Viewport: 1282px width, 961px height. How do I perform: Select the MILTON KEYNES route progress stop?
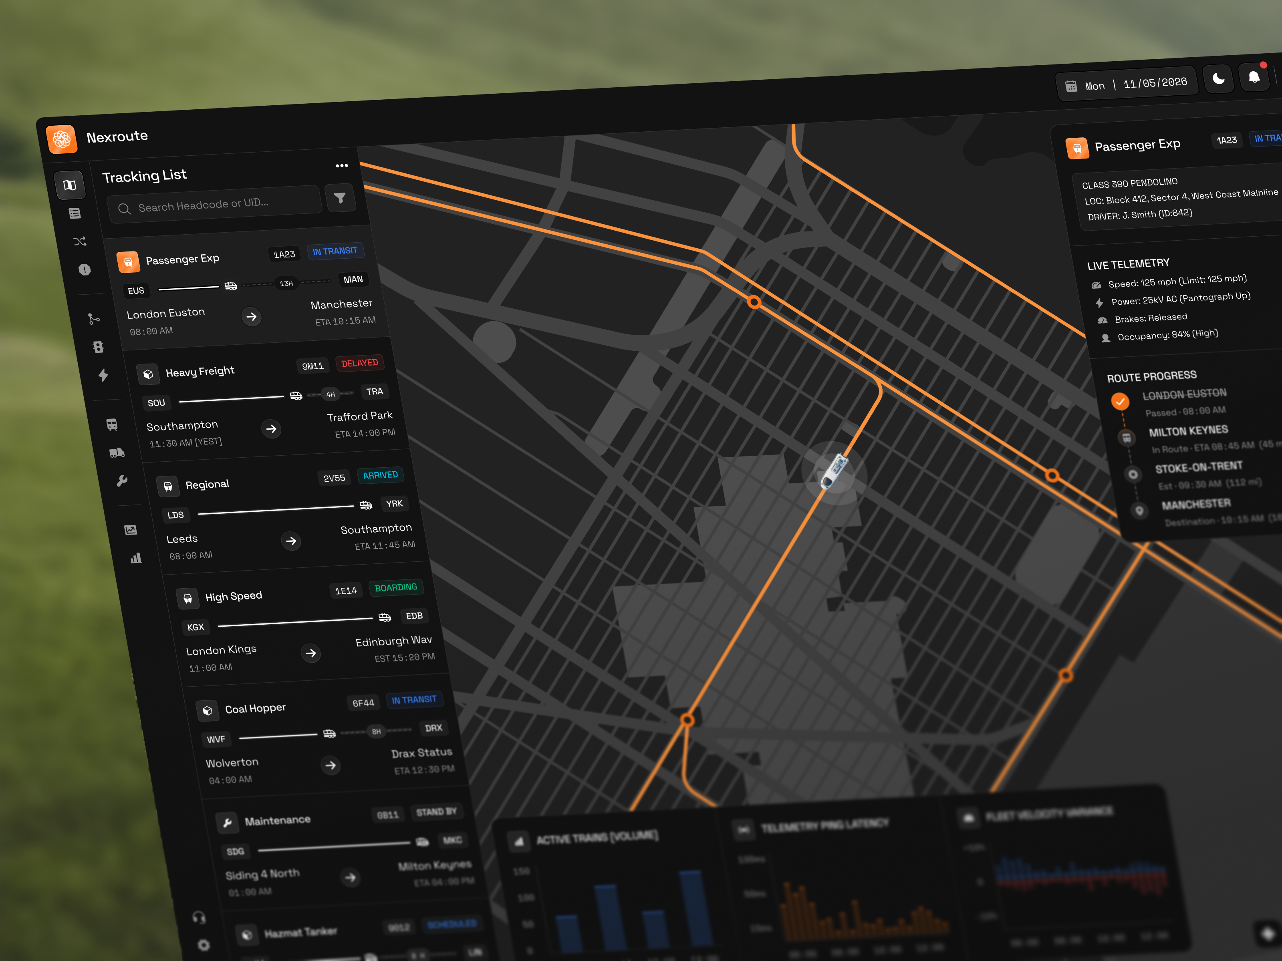pyautogui.click(x=1188, y=431)
